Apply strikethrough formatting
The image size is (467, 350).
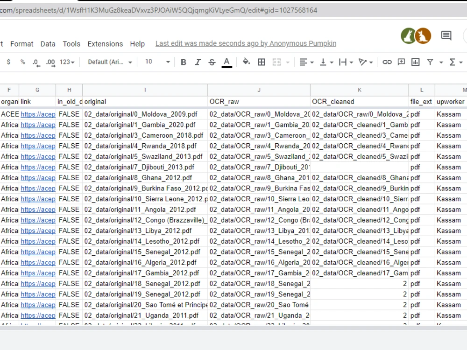(212, 62)
